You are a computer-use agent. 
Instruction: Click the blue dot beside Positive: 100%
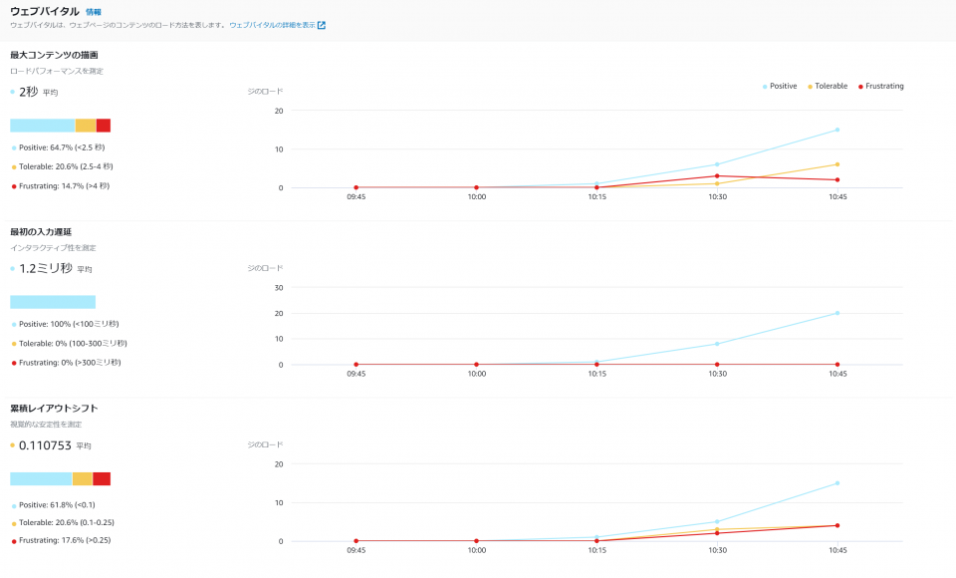coord(12,323)
